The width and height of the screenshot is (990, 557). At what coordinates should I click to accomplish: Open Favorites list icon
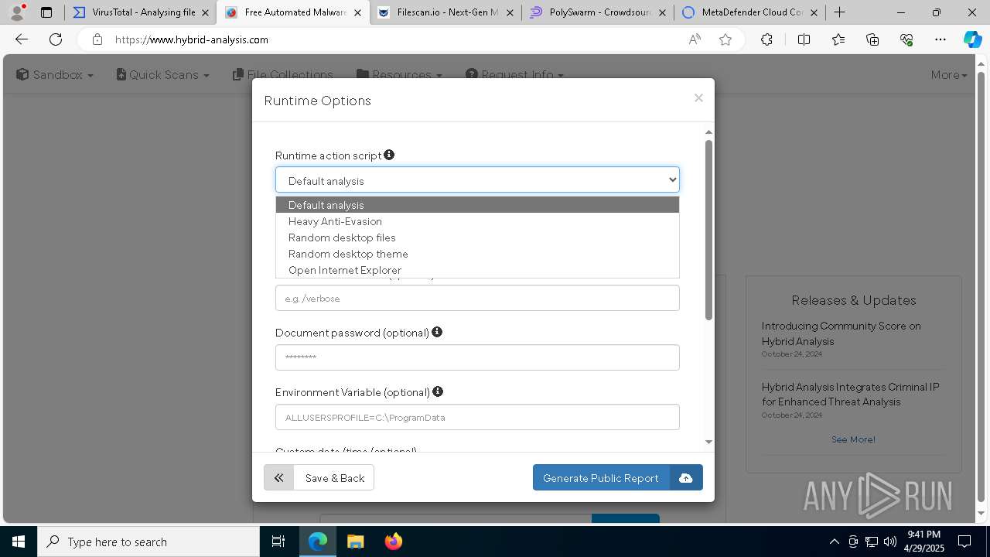(838, 39)
